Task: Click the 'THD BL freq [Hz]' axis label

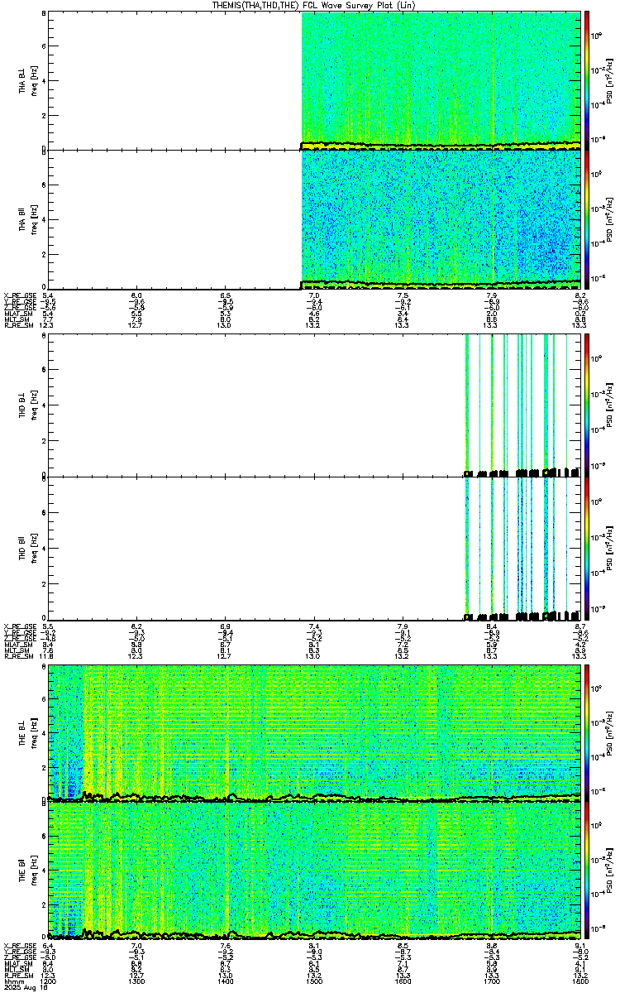Action: pyautogui.click(x=28, y=405)
